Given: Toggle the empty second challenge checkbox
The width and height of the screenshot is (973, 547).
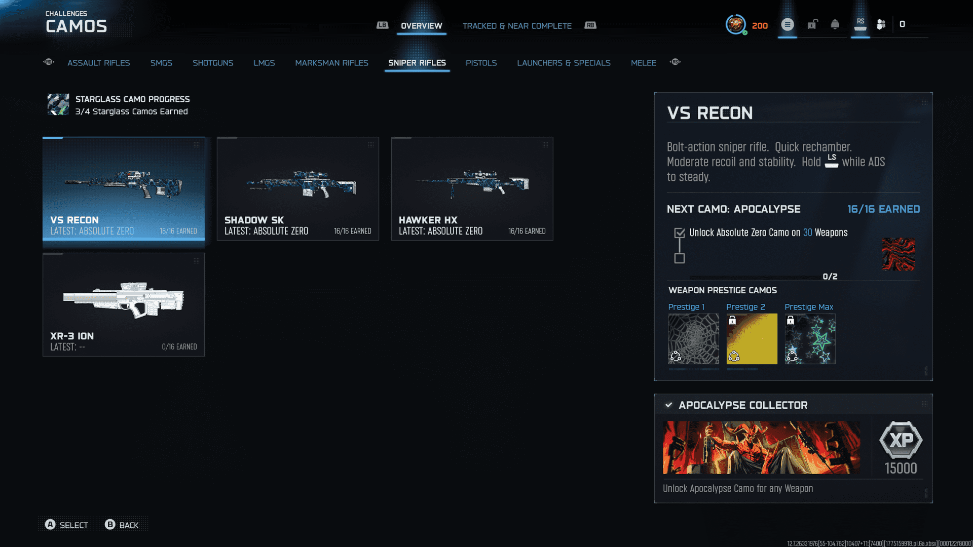Looking at the screenshot, I should click(680, 258).
